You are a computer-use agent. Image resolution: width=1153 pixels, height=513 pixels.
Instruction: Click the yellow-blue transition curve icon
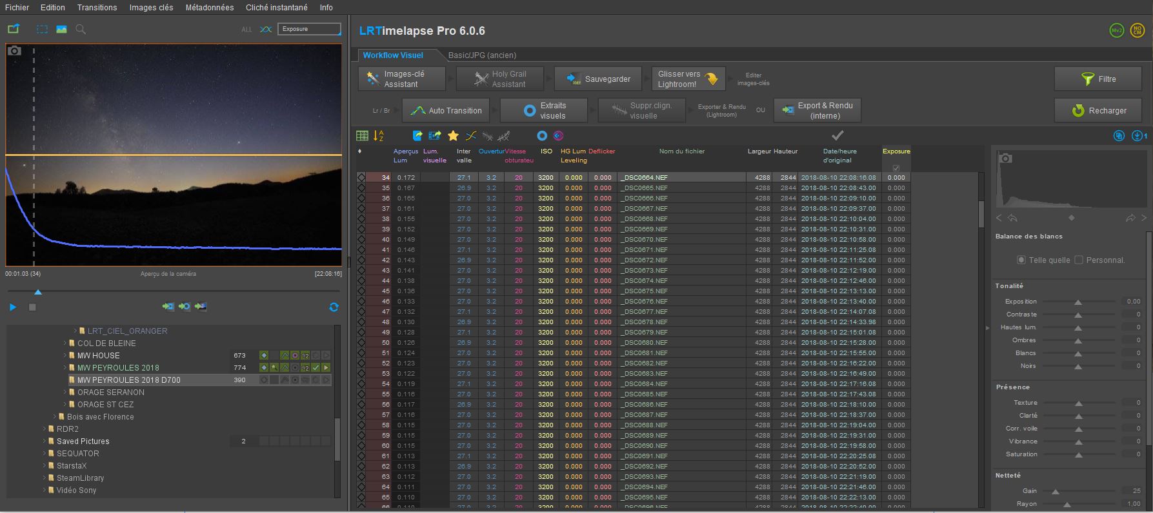click(x=471, y=135)
